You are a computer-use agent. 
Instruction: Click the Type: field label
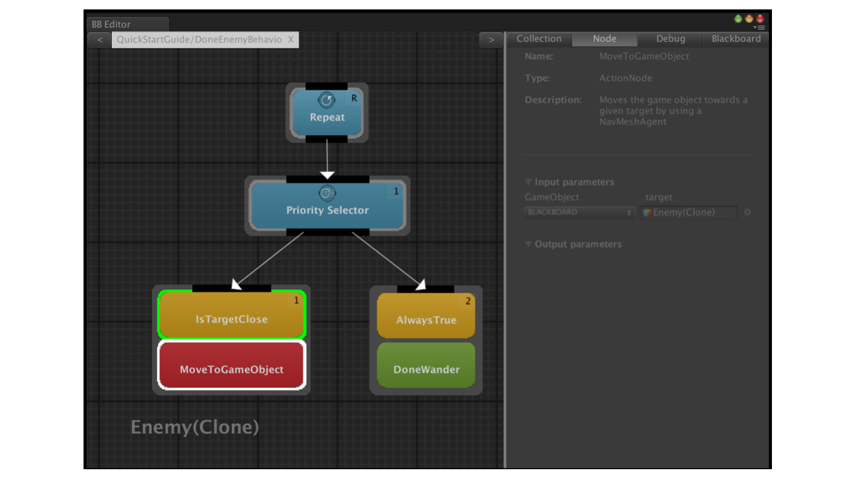point(537,78)
